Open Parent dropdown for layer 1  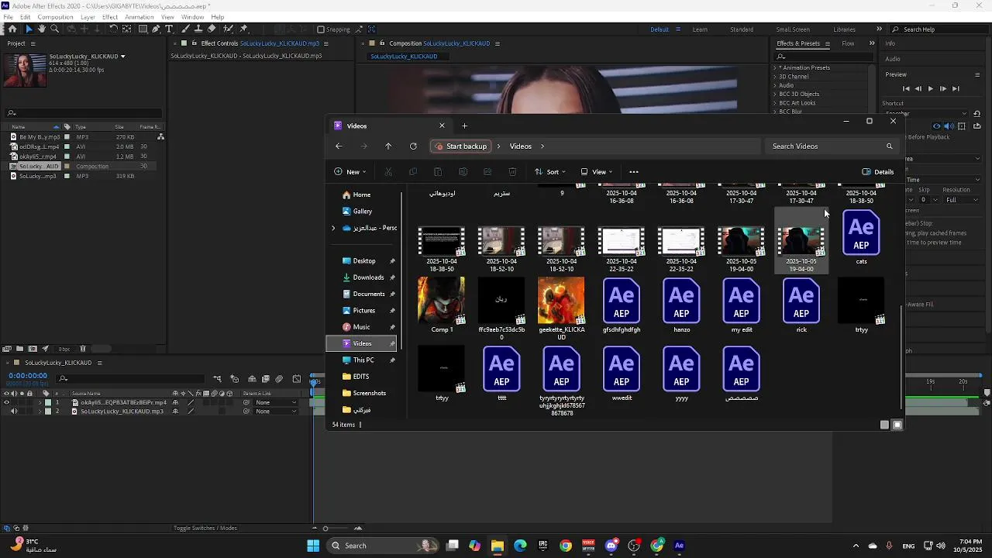[x=275, y=402]
